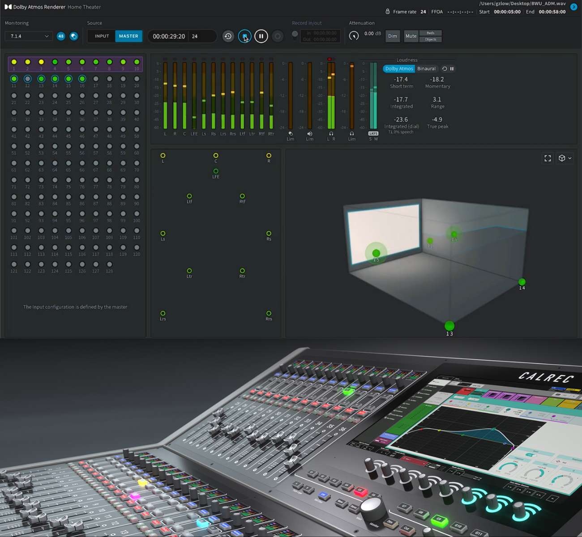582x537 pixels.
Task: Reset loudness measurement with the circular arrow icon
Action: (x=445, y=68)
